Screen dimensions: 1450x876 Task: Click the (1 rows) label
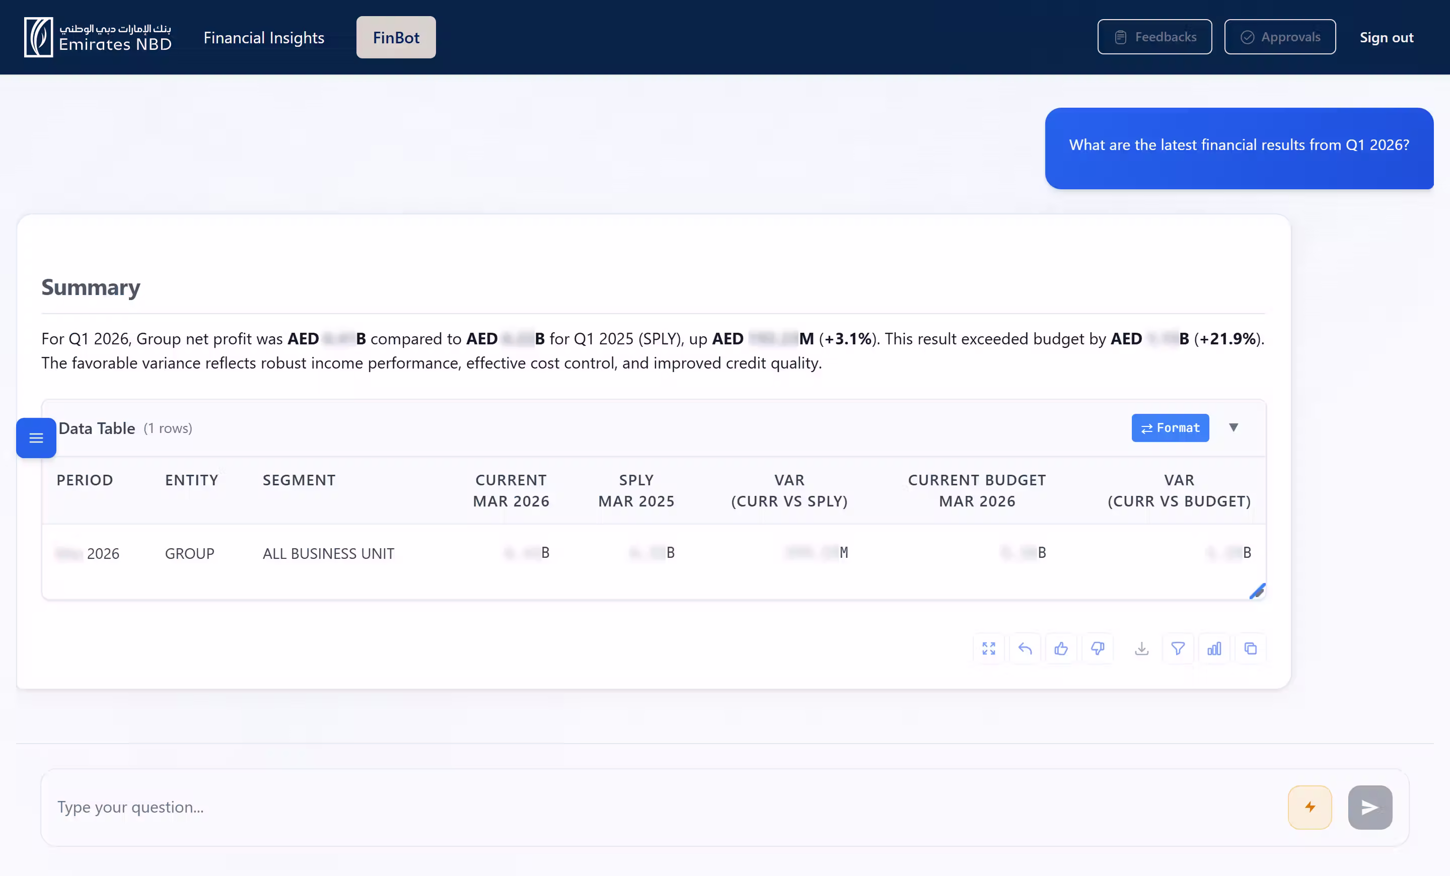(168, 428)
